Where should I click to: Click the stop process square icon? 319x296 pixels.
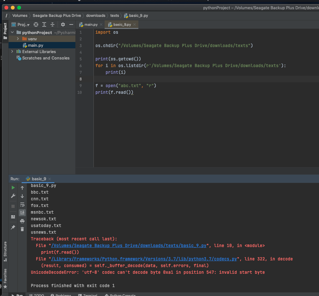(x=13, y=206)
